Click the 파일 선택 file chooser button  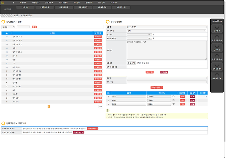[x=131, y=63]
